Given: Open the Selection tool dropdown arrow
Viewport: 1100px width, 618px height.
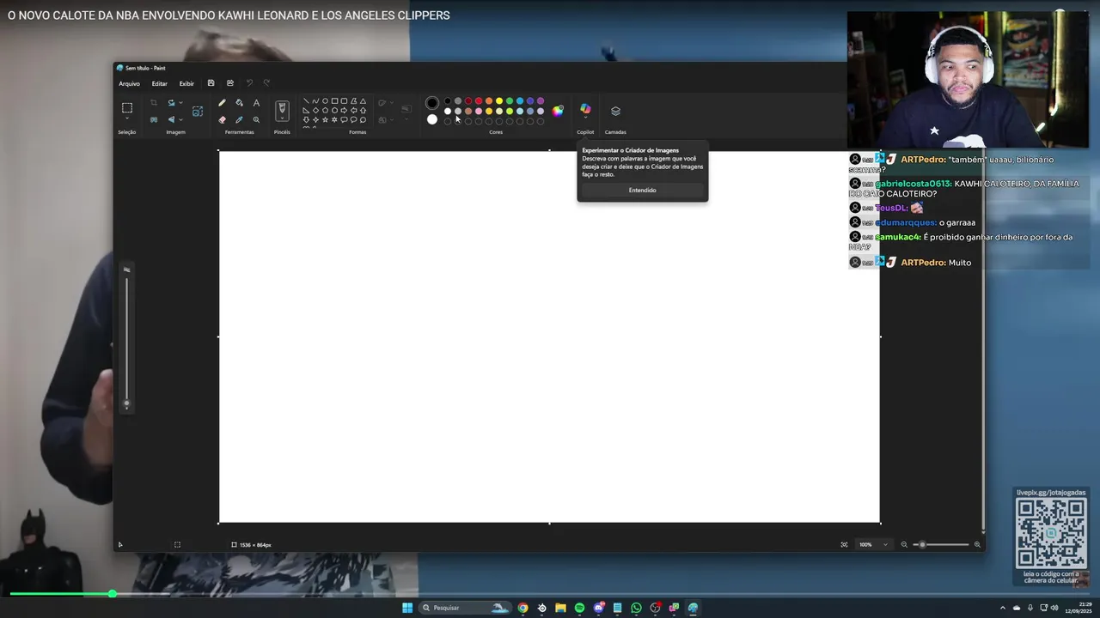Looking at the screenshot, I should [x=127, y=118].
